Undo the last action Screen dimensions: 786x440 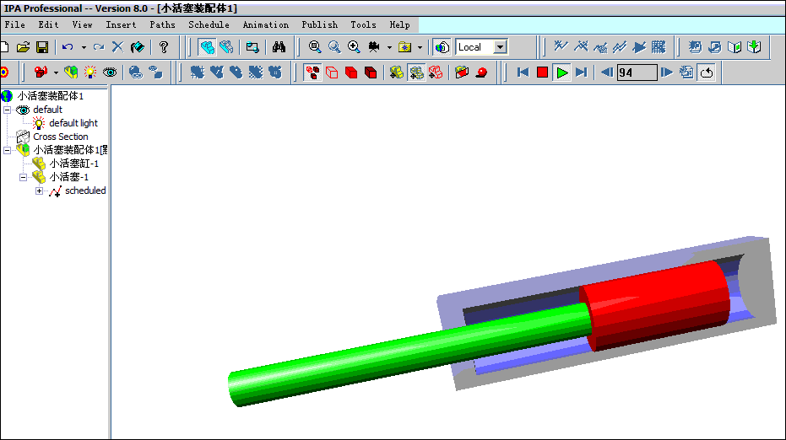68,47
